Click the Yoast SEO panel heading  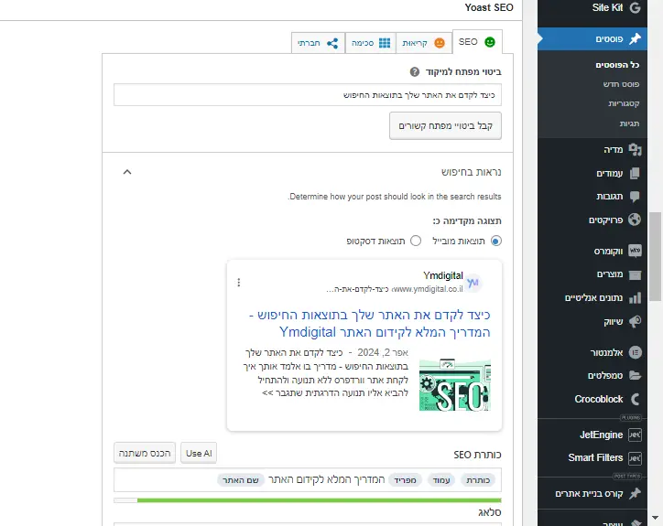489,7
